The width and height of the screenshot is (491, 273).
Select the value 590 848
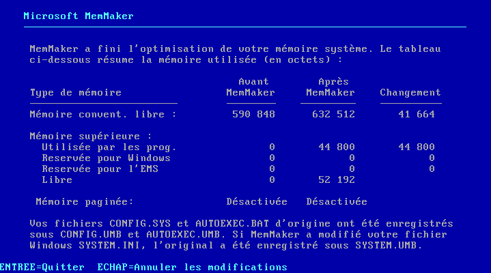click(253, 114)
